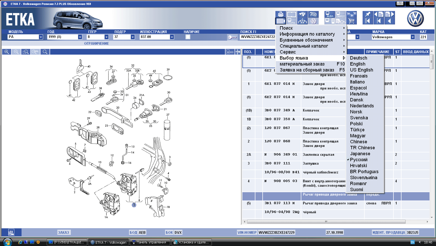Click the ОГРАНИЧЕНИЕ link
The image size is (436, 246).
pos(97,44)
